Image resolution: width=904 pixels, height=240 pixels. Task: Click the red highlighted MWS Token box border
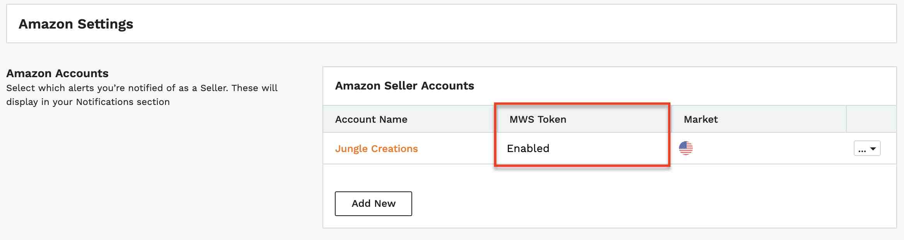582,104
